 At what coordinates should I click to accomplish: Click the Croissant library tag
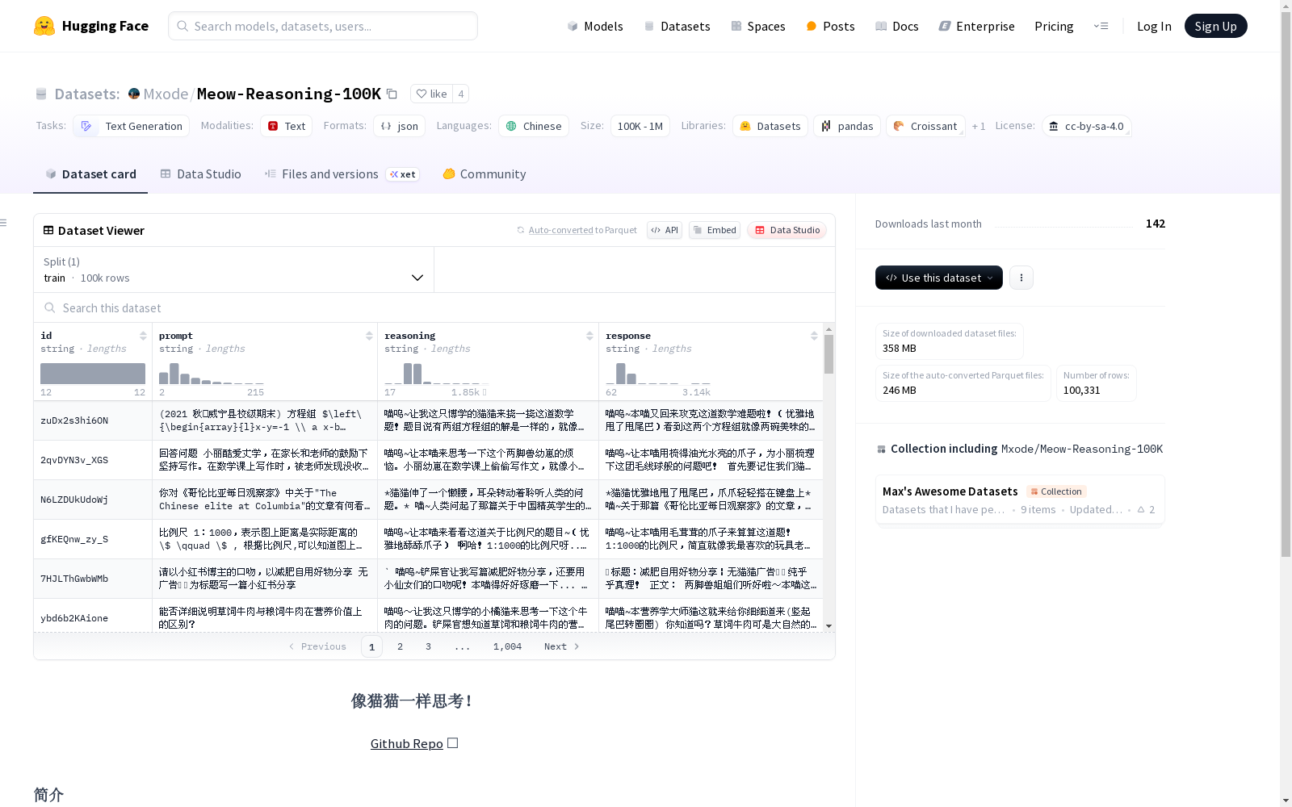click(x=925, y=126)
